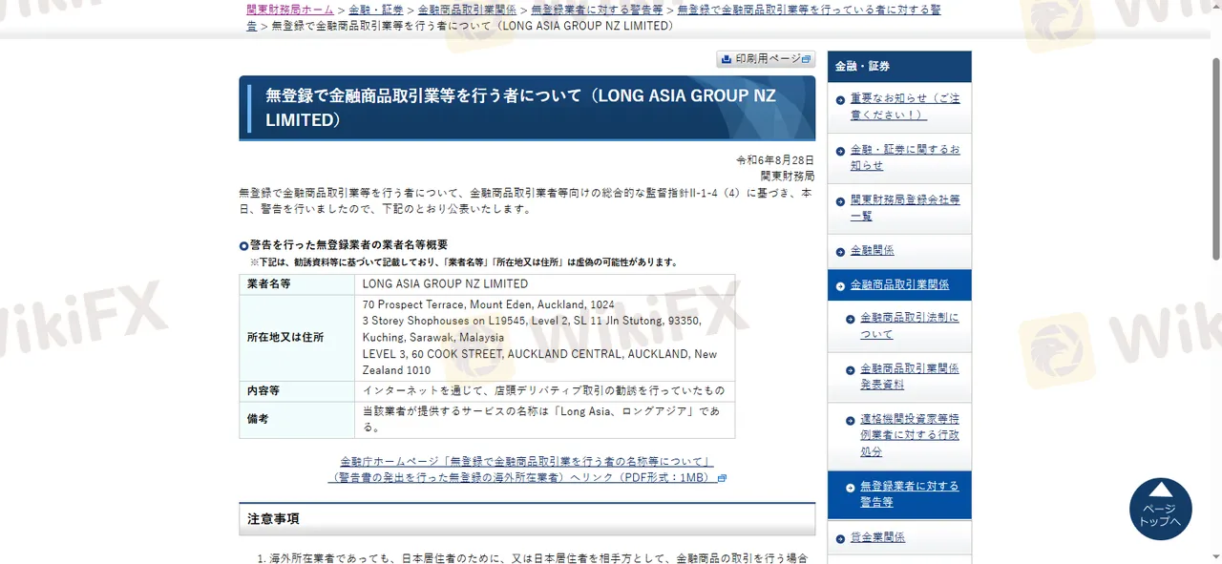Click the 金融・証券 sidebar header
This screenshot has height=564, width=1222.
(899, 67)
